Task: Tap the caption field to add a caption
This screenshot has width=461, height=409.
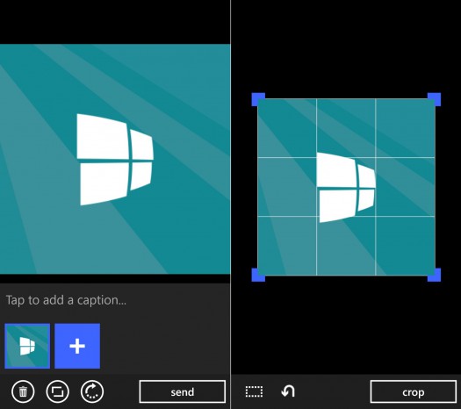Action: coord(115,300)
